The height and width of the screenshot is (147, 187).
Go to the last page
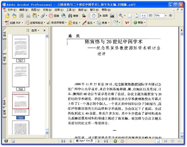click(x=106, y=141)
